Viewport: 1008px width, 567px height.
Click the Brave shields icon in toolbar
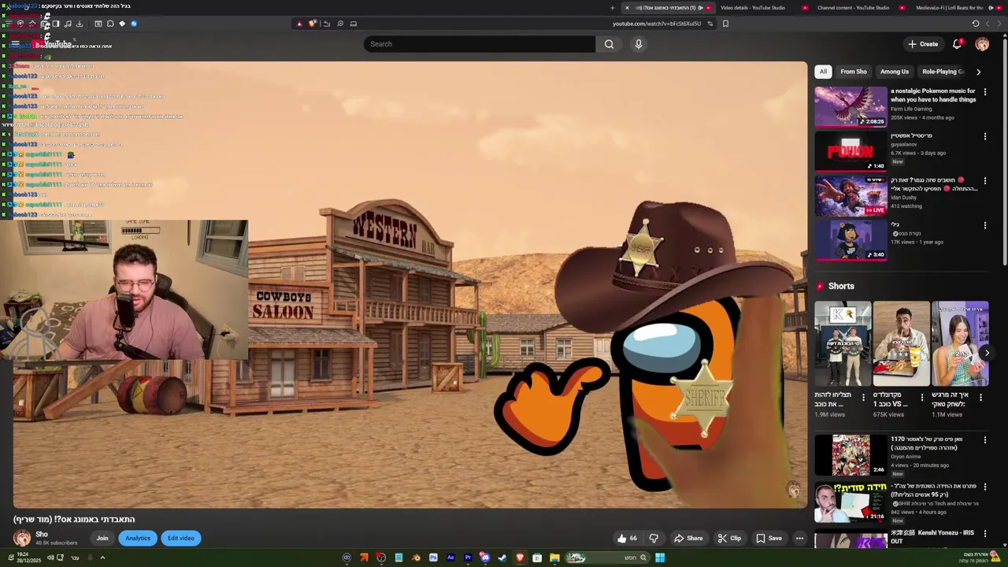tap(312, 24)
